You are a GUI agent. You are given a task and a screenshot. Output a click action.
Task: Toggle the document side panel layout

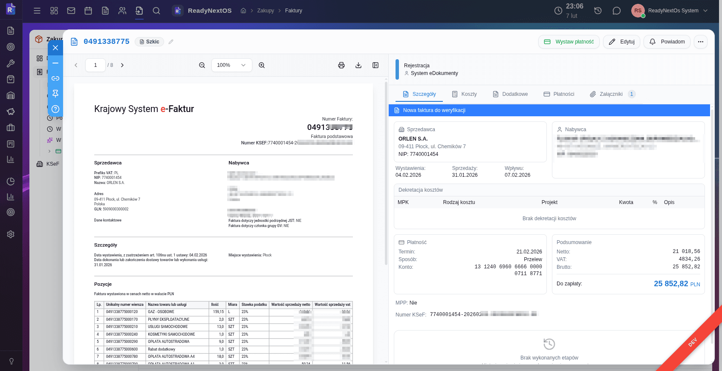[375, 65]
